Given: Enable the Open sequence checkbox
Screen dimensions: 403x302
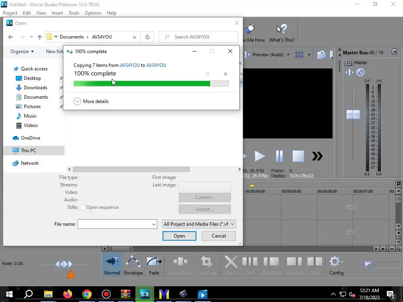Looking at the screenshot, I should [x=83, y=207].
